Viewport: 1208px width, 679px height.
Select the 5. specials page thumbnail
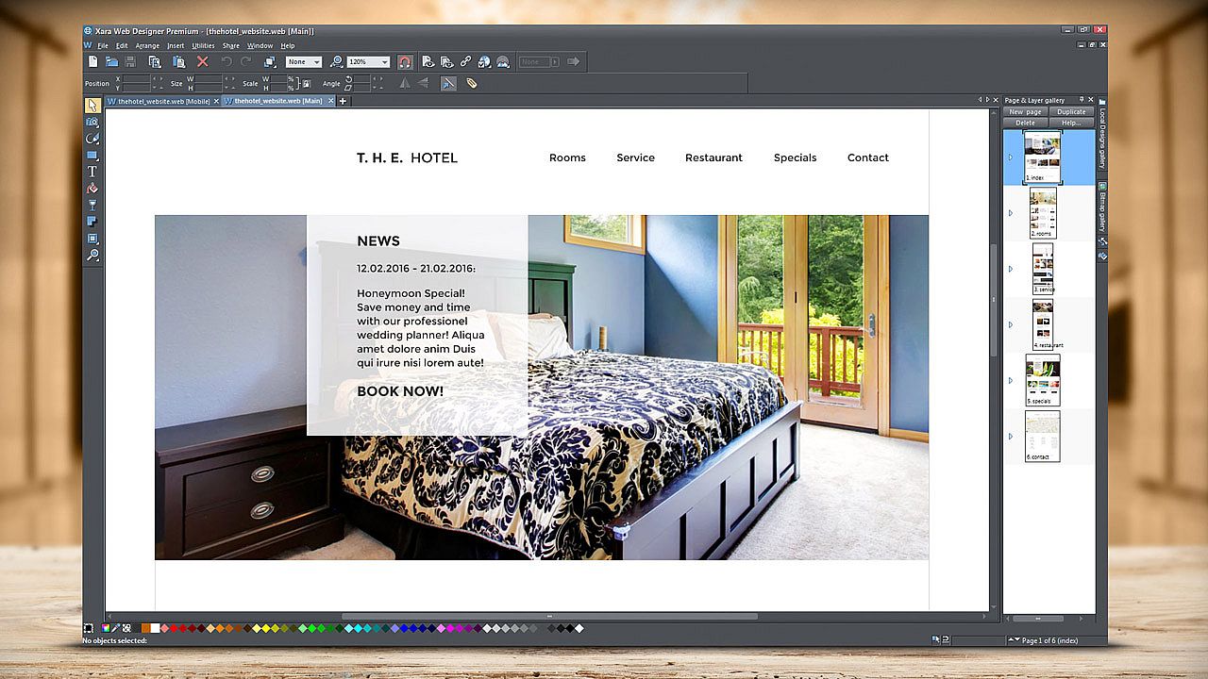pyautogui.click(x=1043, y=379)
